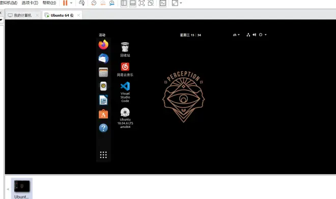336x199 pixels.
Task: Switch to Unity mode
Action: coord(151,3)
